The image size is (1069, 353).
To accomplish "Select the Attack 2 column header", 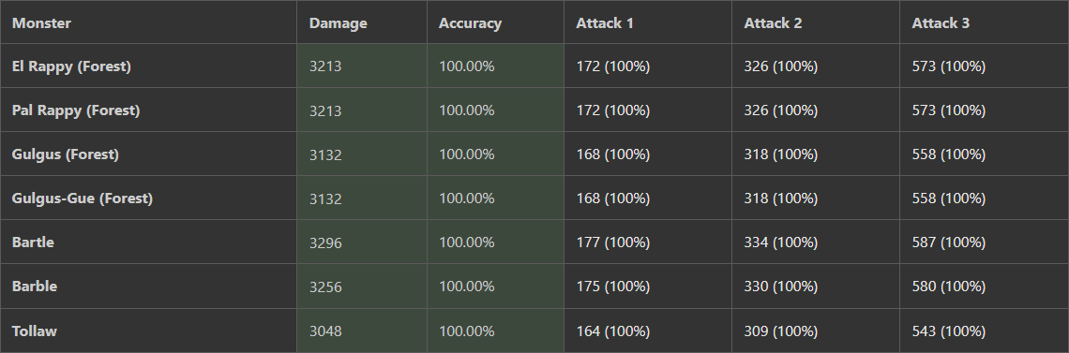I will 773,23.
